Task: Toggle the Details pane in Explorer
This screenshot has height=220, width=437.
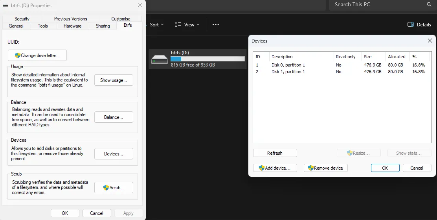Action: tap(419, 24)
